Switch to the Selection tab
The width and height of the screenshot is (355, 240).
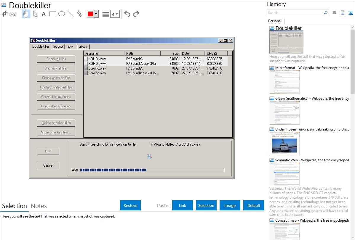tap(15, 206)
